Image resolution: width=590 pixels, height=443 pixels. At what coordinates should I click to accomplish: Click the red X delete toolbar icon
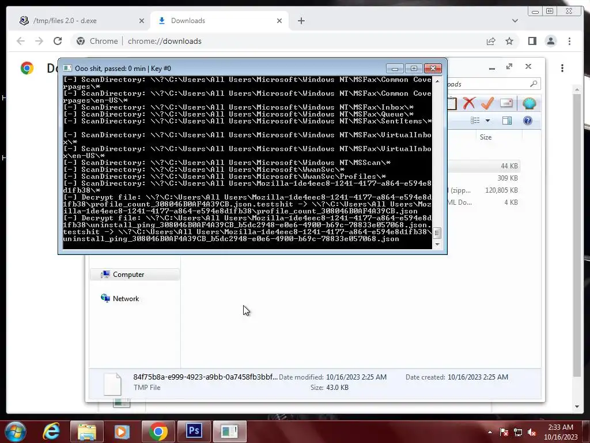[x=469, y=103]
